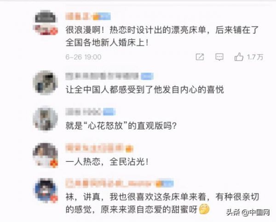Click the 头条@中国网 watermark
Image resolution: width=276 pixels, height=222 pixels.
(248, 212)
